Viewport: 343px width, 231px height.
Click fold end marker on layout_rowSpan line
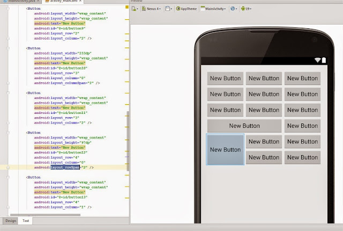(8, 167)
